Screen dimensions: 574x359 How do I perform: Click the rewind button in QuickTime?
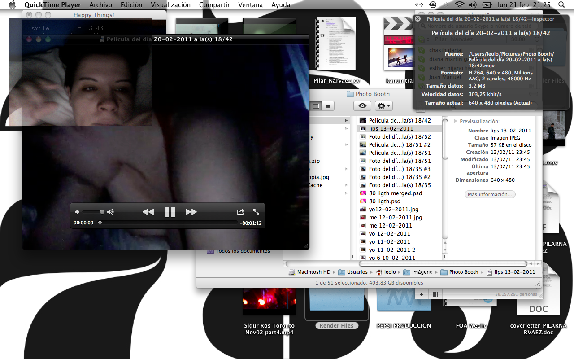click(x=148, y=212)
